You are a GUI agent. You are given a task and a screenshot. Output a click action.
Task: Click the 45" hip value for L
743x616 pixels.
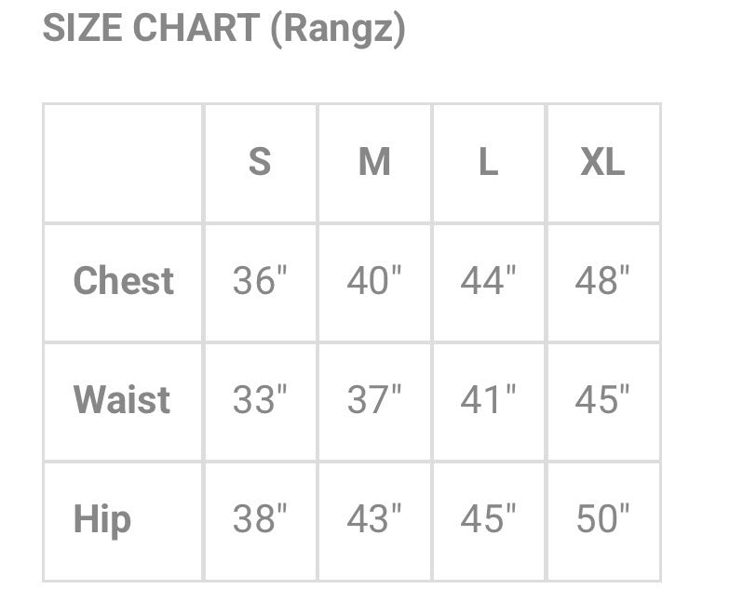pyautogui.click(x=488, y=519)
